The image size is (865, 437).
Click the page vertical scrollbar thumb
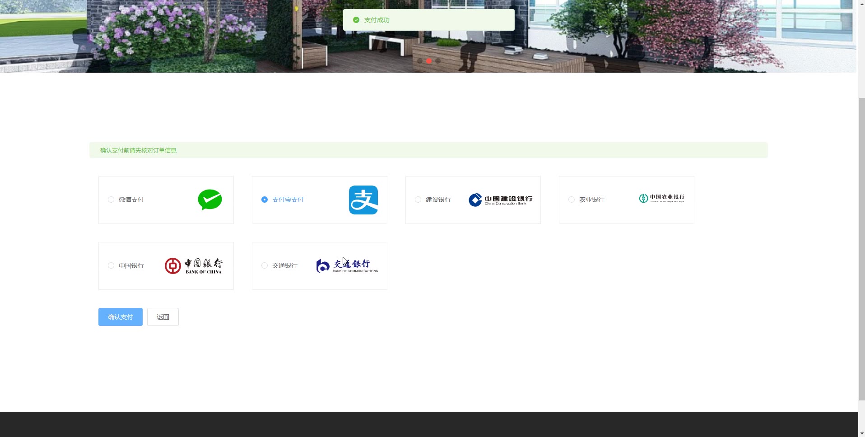click(861, 248)
